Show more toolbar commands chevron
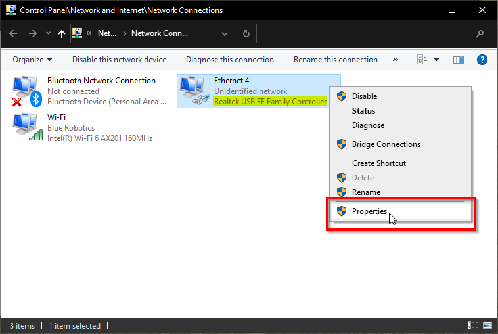 tap(395, 59)
